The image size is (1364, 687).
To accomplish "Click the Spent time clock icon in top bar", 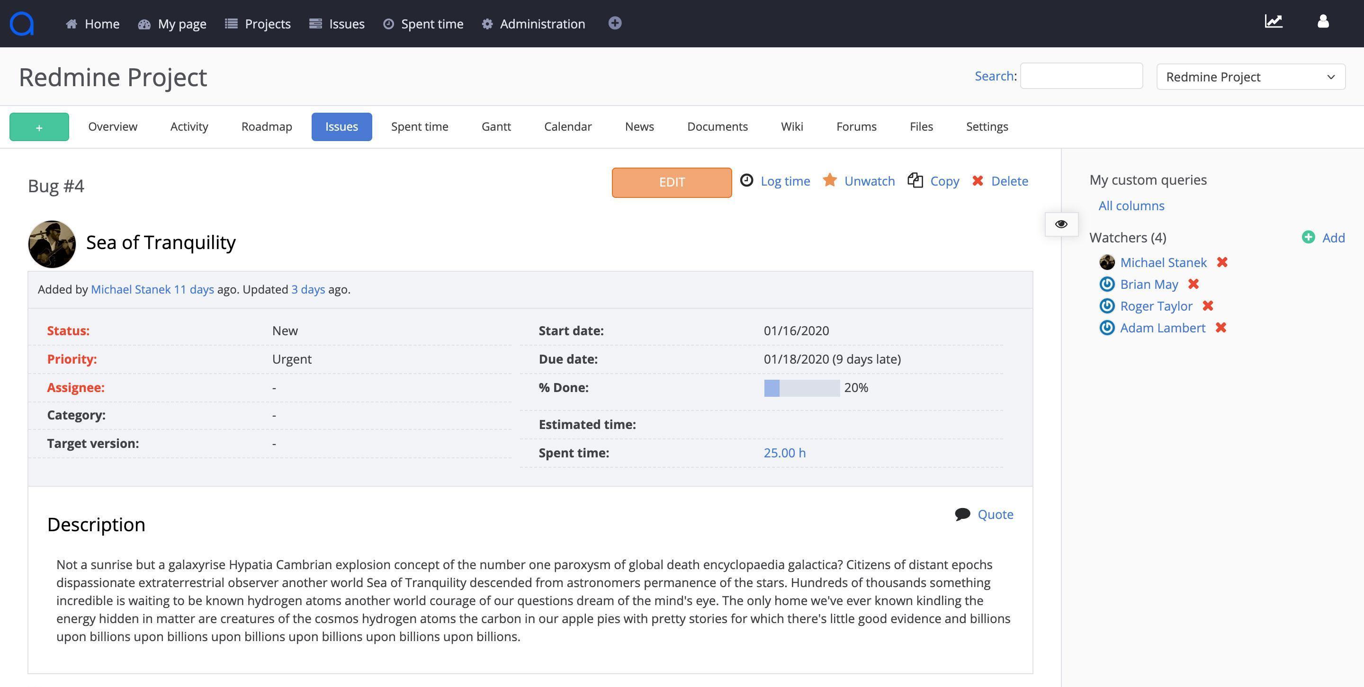I will pyautogui.click(x=389, y=24).
